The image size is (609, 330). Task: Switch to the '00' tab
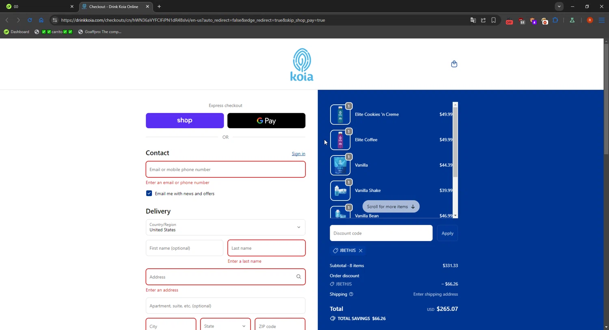(39, 6)
